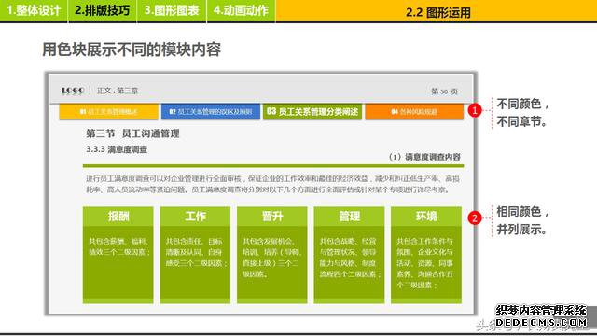597x336 pixels.
Task: Select the 报酬 card header
Action: [x=118, y=217]
